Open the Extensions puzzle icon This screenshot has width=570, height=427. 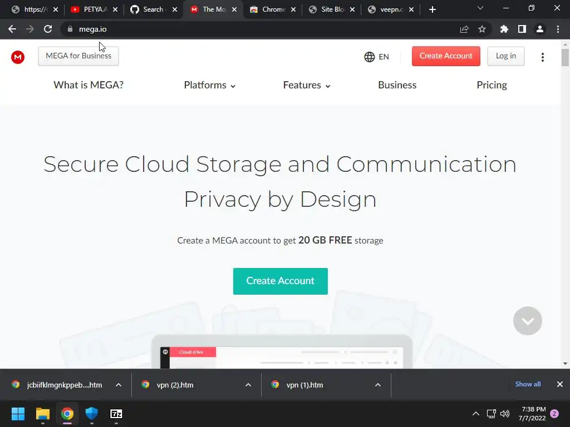pos(504,29)
